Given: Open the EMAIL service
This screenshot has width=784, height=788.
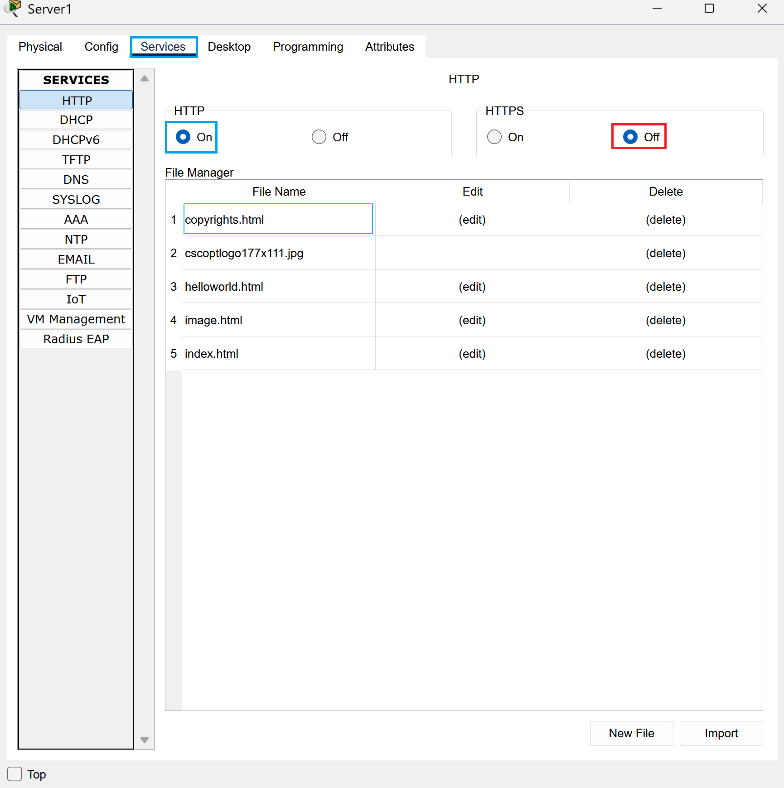Looking at the screenshot, I should pos(76,259).
